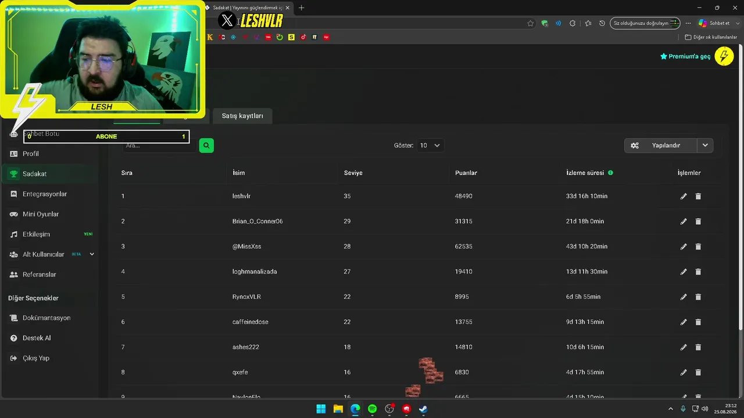744x418 pixels.
Task: Click the Ara search input field
Action: coord(159,145)
